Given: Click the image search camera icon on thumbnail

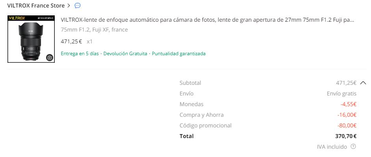Looking at the screenshot, I should tap(50, 57).
